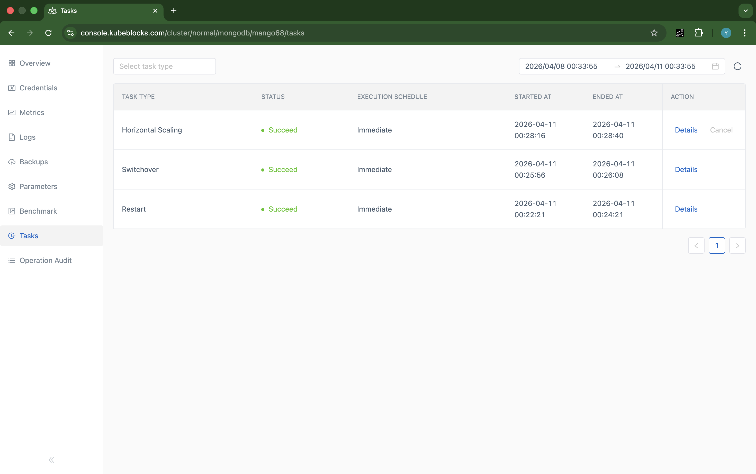Go to next page of tasks
The height and width of the screenshot is (474, 756).
[737, 245]
